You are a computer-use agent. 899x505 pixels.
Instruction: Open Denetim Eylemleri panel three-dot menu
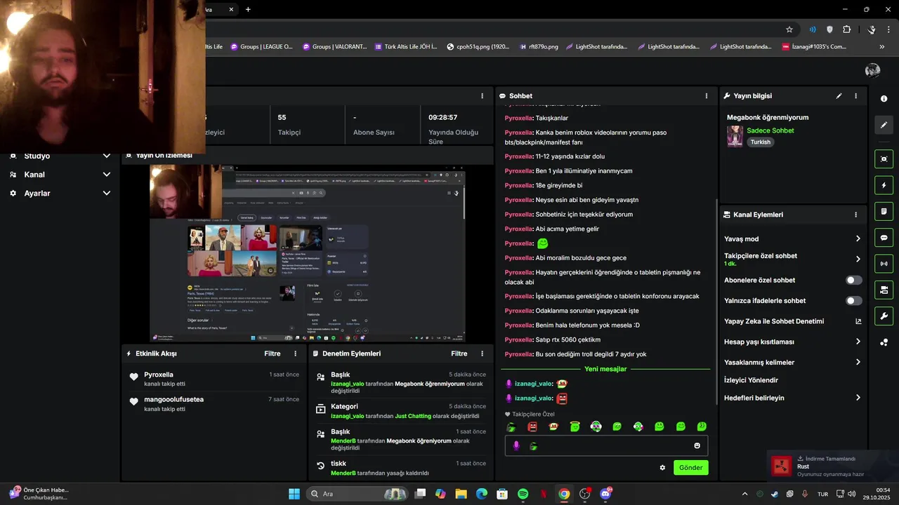[482, 353]
